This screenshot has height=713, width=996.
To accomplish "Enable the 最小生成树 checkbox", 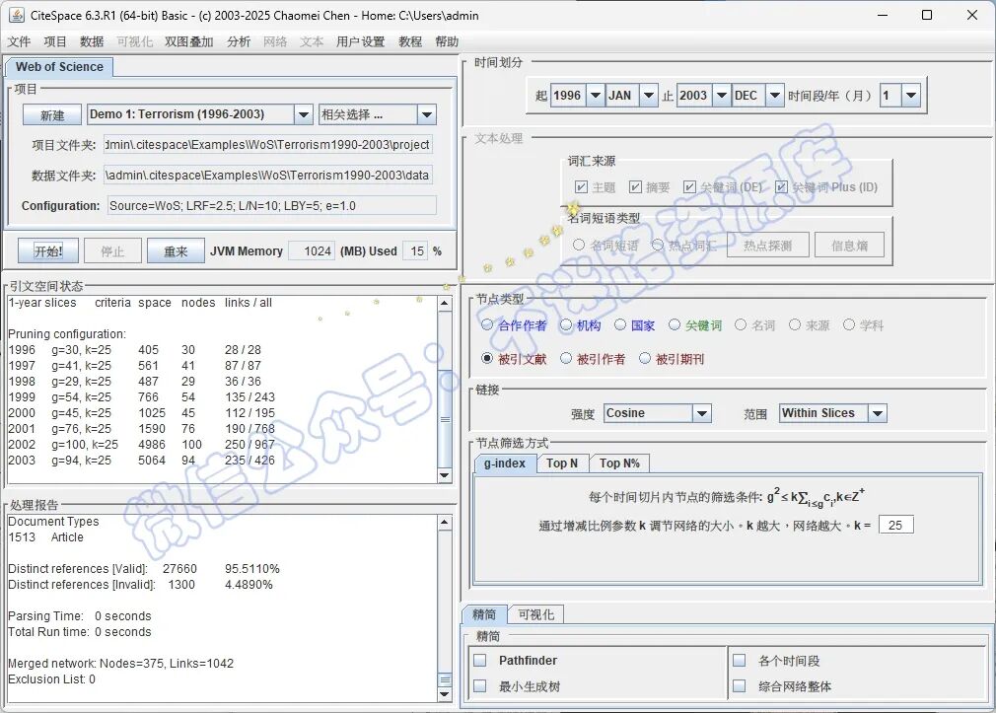I will [x=480, y=686].
